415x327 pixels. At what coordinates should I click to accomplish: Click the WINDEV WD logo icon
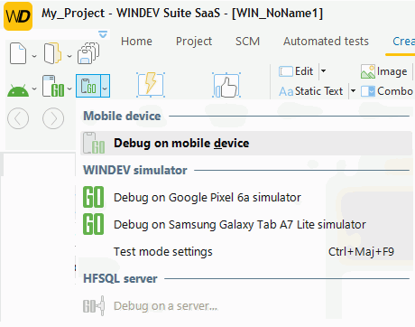(x=18, y=16)
